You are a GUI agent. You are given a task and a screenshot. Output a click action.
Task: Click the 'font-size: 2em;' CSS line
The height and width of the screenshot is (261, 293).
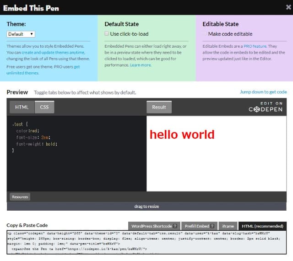pyautogui.click(x=33, y=137)
